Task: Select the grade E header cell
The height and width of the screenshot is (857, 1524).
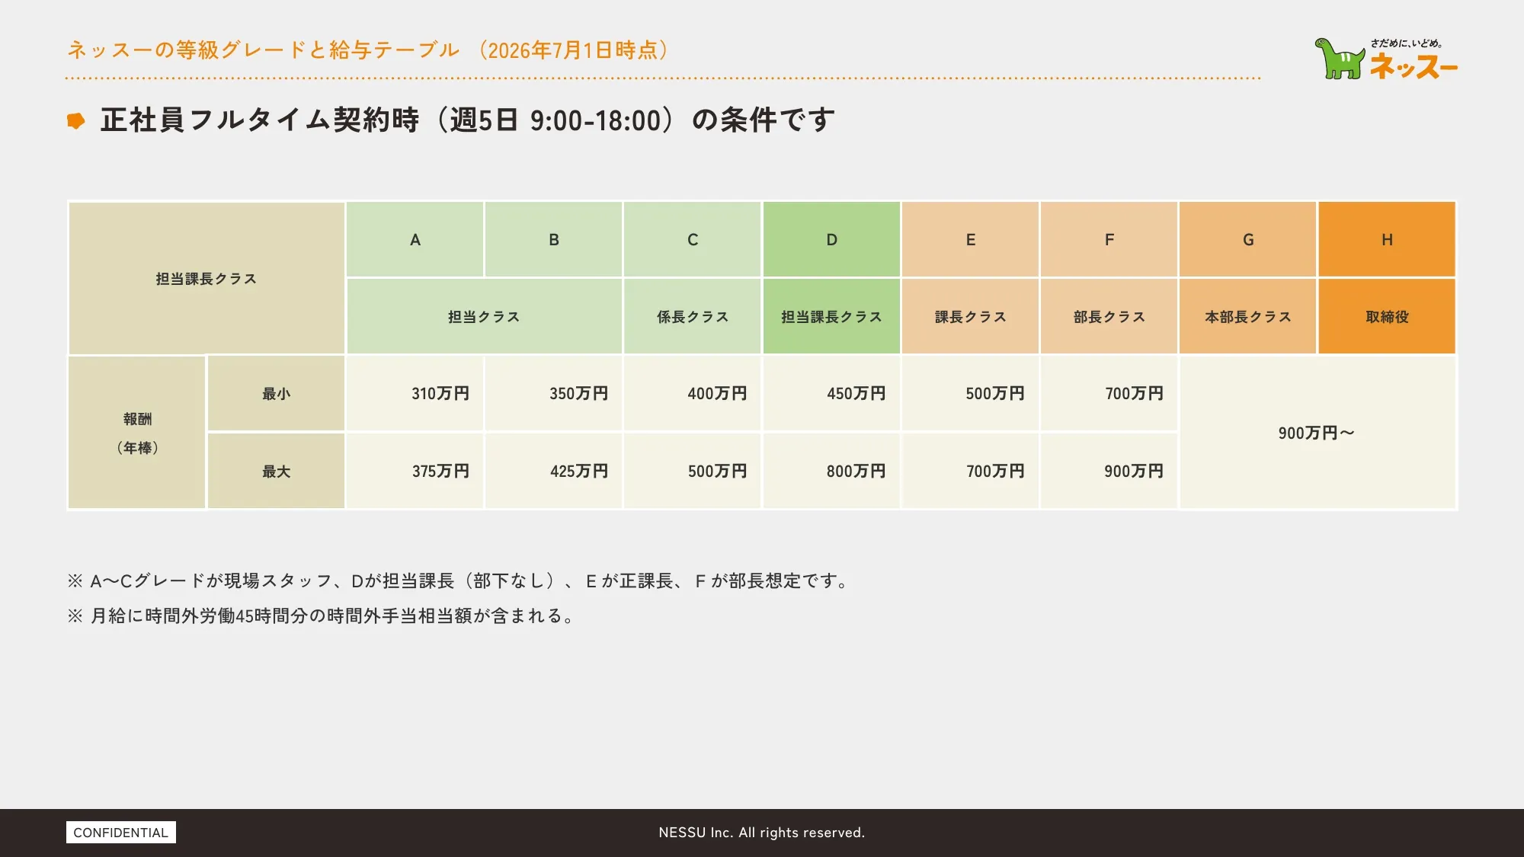Action: click(x=970, y=239)
